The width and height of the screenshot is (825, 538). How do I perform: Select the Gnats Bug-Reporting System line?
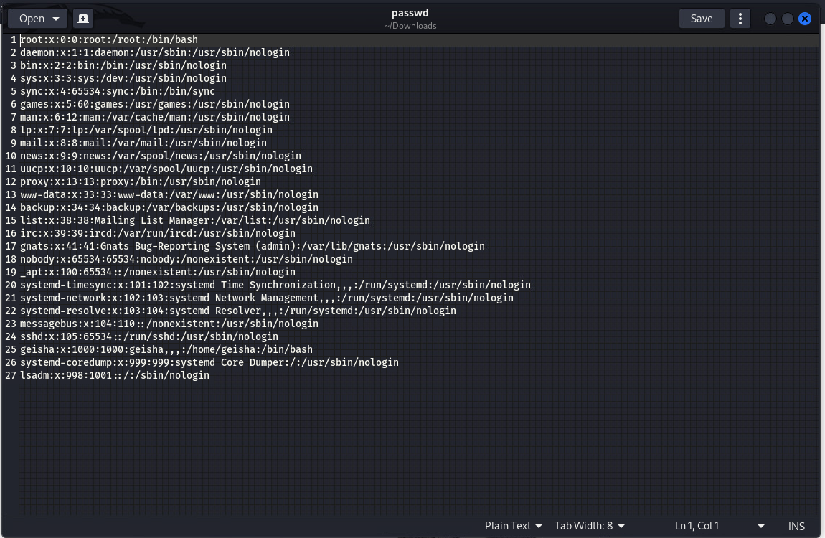coord(253,245)
